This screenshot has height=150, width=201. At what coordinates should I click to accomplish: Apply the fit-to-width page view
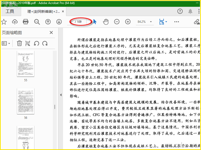[162, 22]
